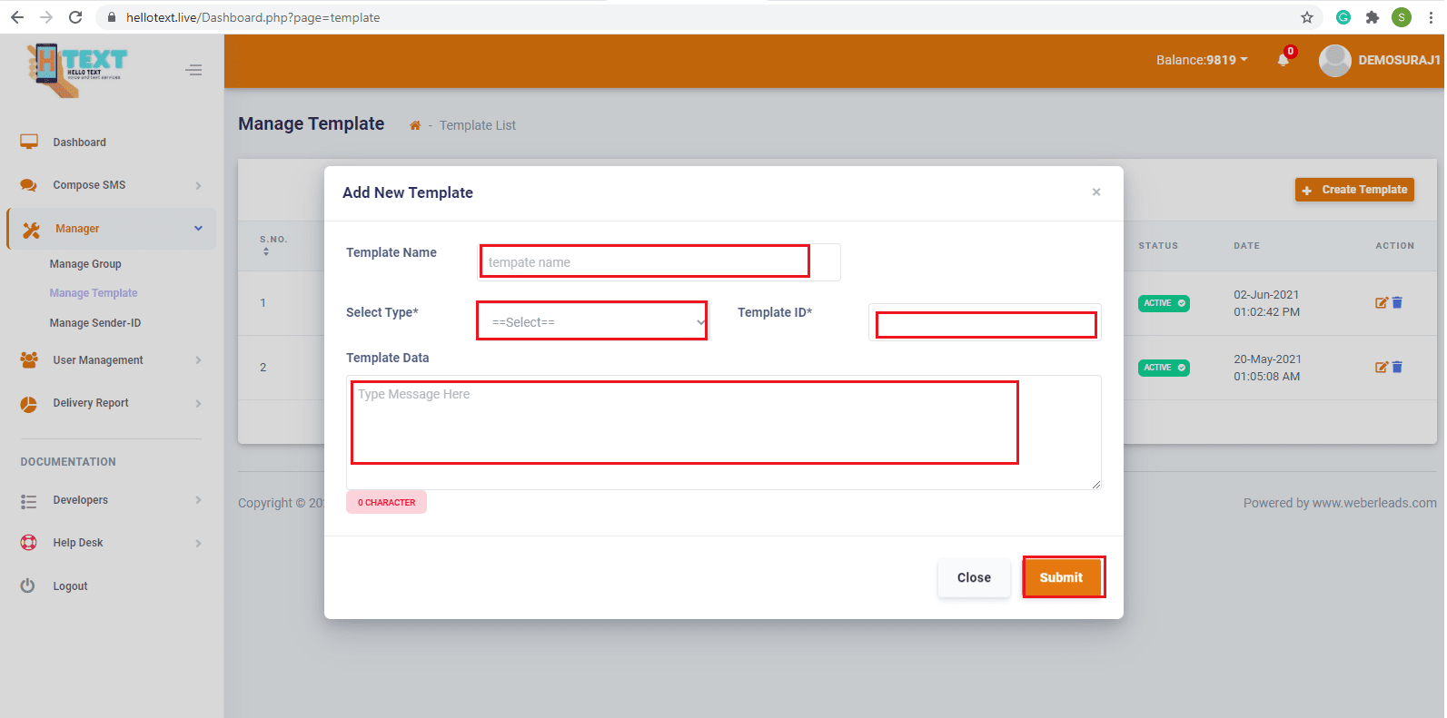
Task: Click the notification bell icon
Action: click(x=1283, y=60)
